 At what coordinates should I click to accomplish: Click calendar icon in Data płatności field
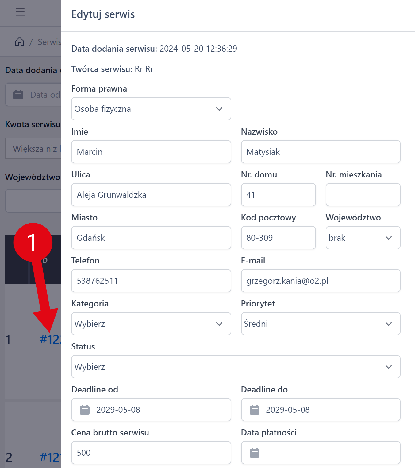point(254,453)
